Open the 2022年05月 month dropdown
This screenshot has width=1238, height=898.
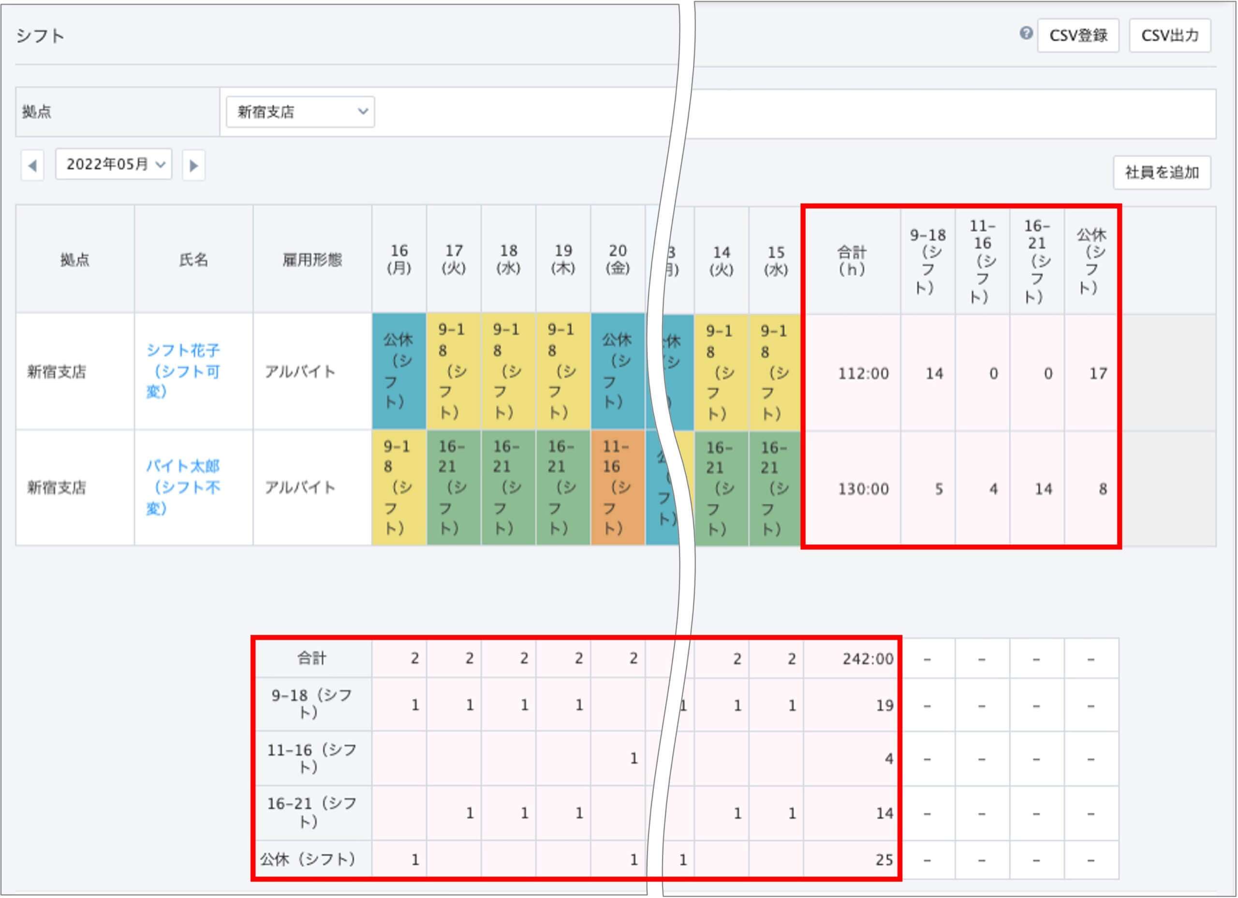(114, 164)
